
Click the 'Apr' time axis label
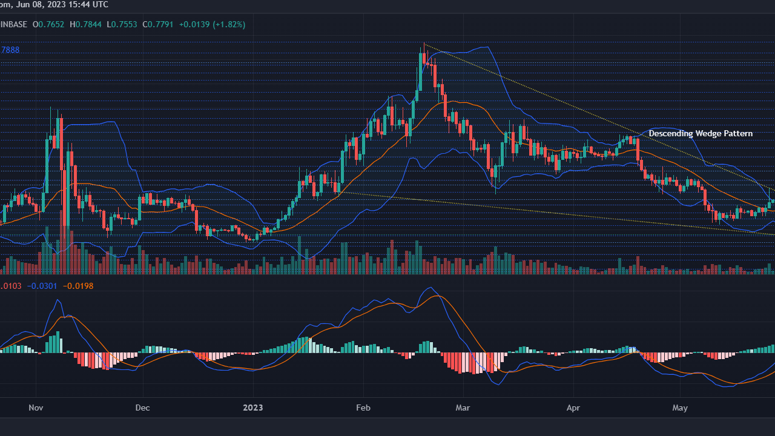tap(573, 408)
